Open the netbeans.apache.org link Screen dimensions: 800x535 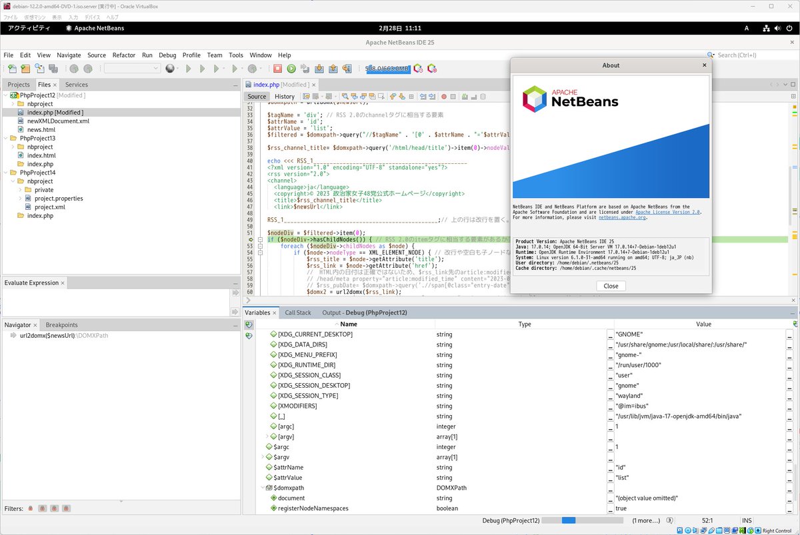(x=622, y=217)
